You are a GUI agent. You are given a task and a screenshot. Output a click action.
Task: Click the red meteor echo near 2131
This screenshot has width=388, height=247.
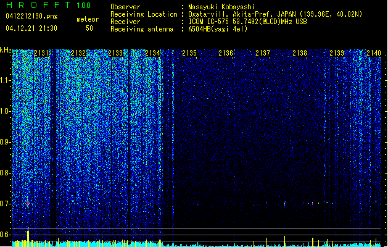pos(28,203)
